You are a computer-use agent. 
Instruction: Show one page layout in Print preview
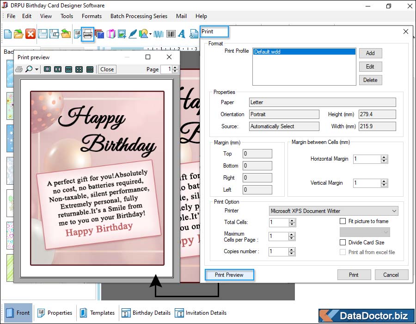[48, 69]
